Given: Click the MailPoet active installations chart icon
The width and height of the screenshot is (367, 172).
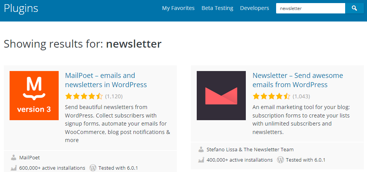Looking at the screenshot, I should coord(14,168).
